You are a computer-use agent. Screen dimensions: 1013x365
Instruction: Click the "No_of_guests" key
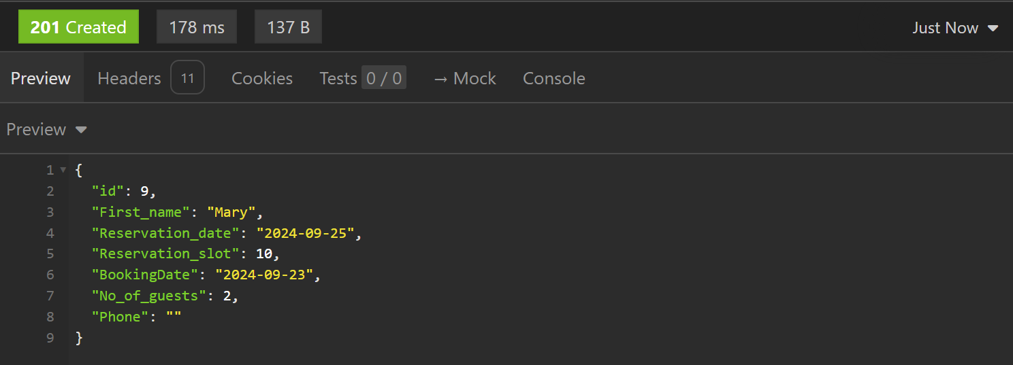pyautogui.click(x=149, y=296)
